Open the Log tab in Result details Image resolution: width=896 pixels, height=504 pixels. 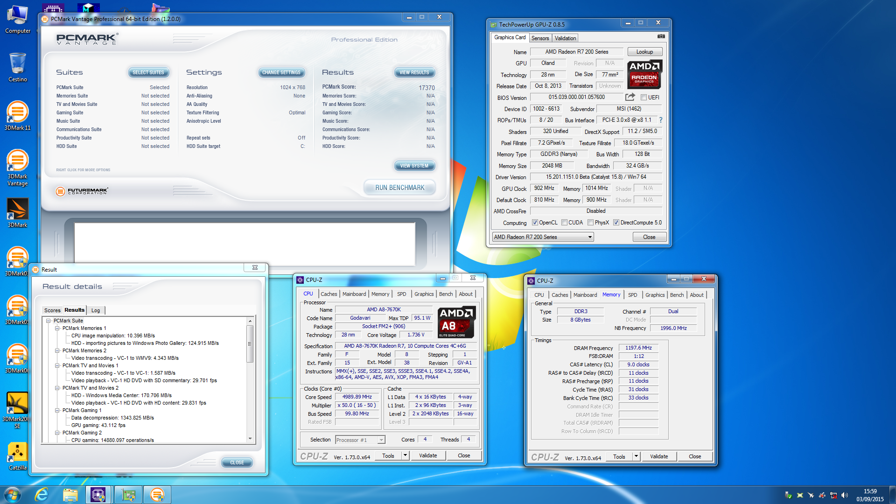point(96,310)
